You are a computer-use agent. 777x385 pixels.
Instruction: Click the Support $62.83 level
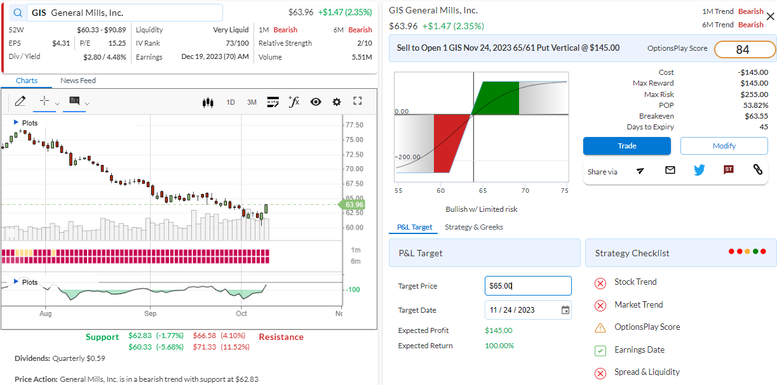pyautogui.click(x=156, y=335)
